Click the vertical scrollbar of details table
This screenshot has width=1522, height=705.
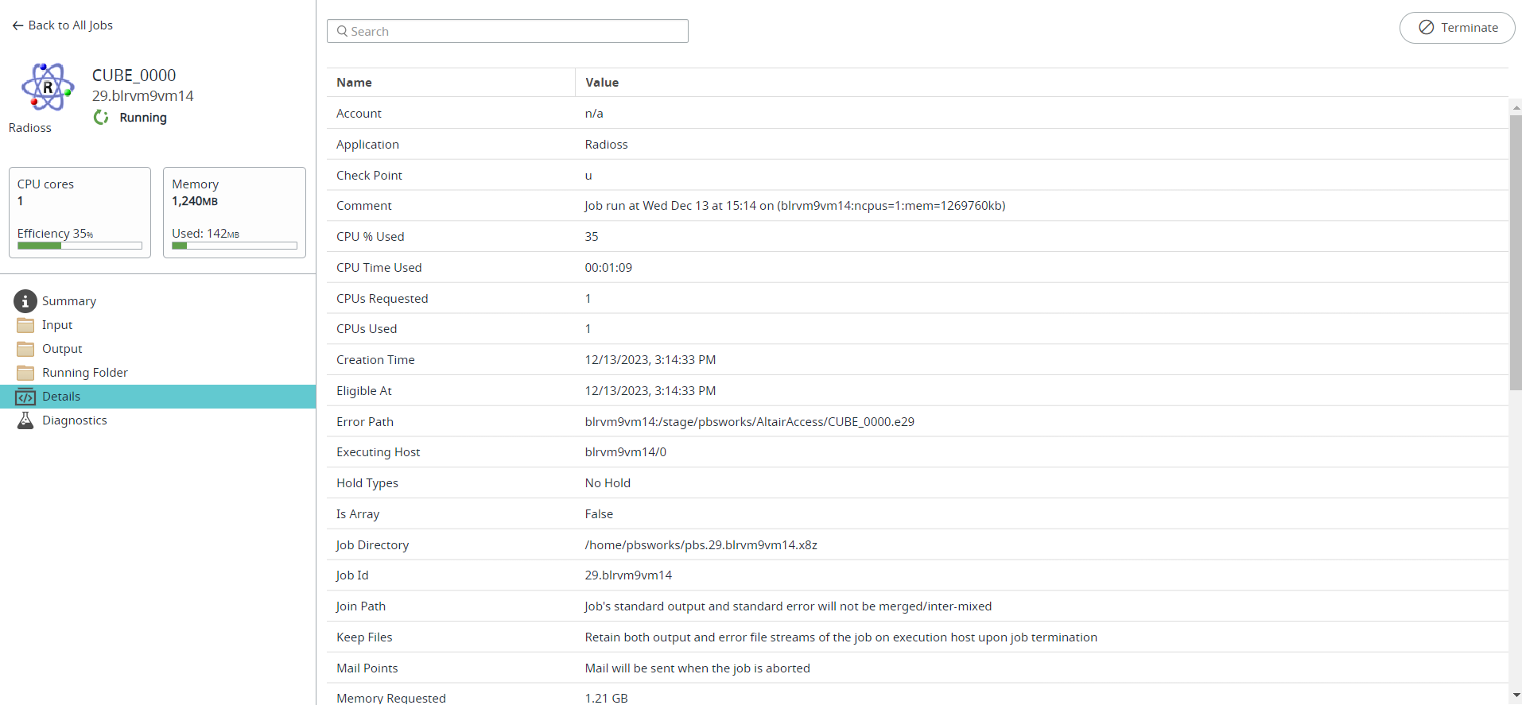coord(1515,253)
